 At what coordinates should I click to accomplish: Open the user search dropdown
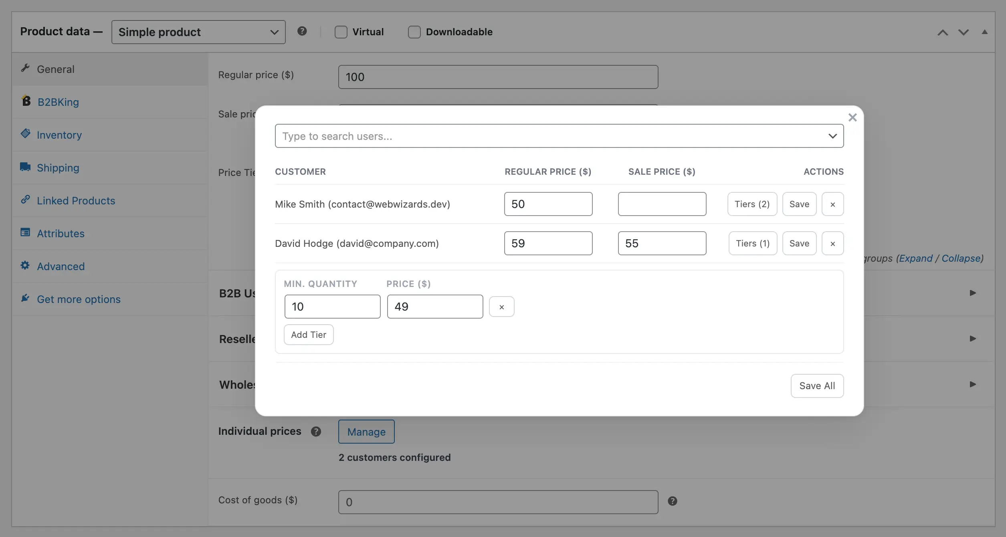(559, 136)
